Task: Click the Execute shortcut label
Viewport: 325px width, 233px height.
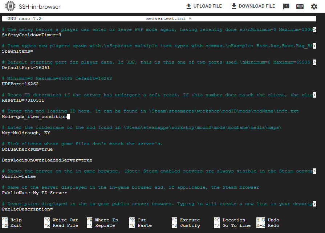Action: pyautogui.click(x=190, y=220)
